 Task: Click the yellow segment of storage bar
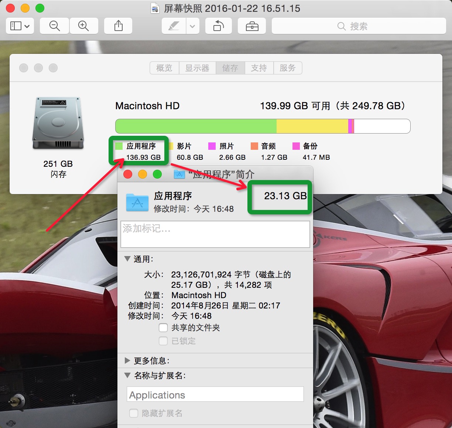[312, 126]
